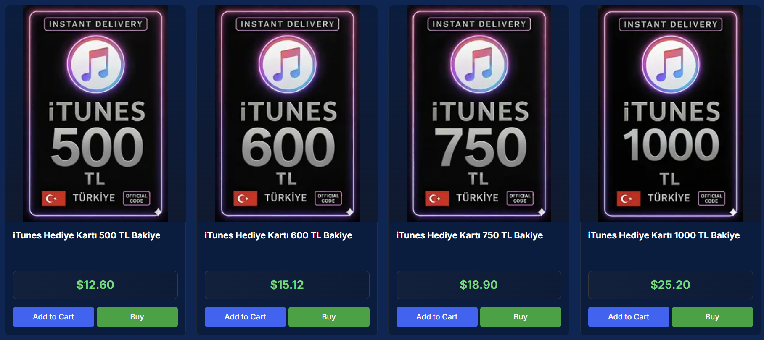Open iTunes Hediye Kartı 500 TL Bakiye title
Screen dimensions: 764x340
coord(87,235)
